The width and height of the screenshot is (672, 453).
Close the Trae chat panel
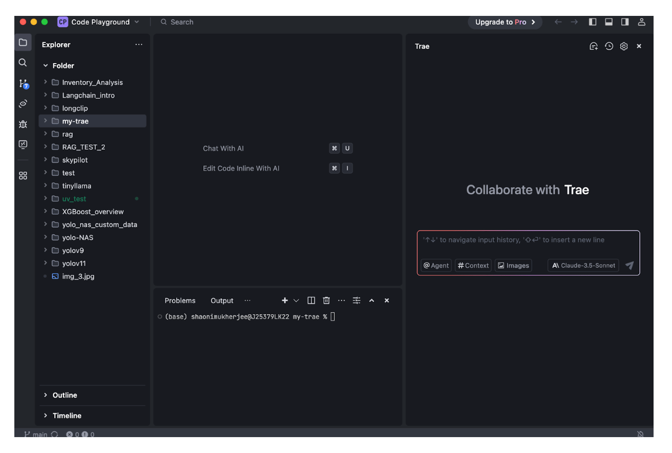(x=639, y=46)
